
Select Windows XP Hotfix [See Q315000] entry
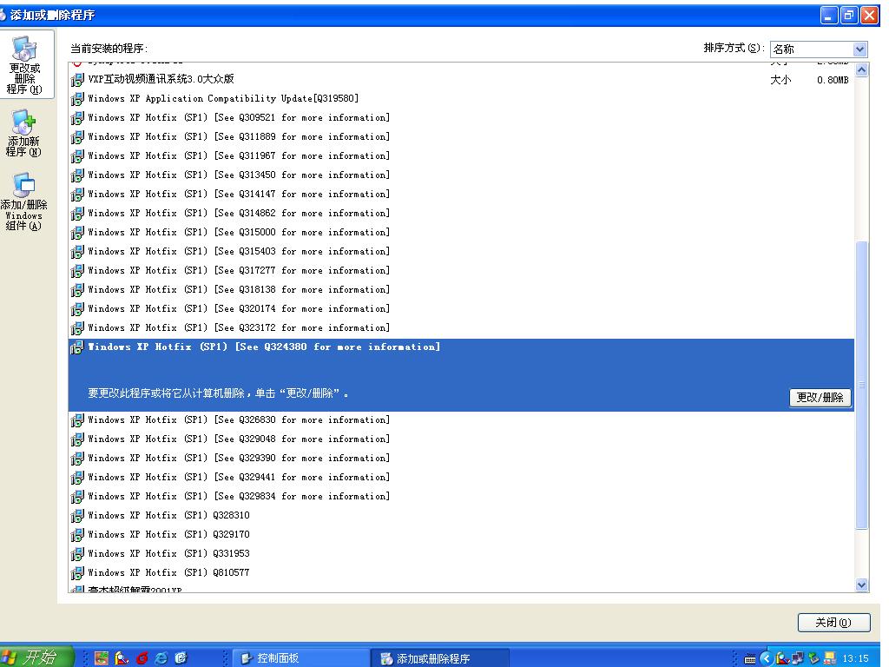click(461, 233)
